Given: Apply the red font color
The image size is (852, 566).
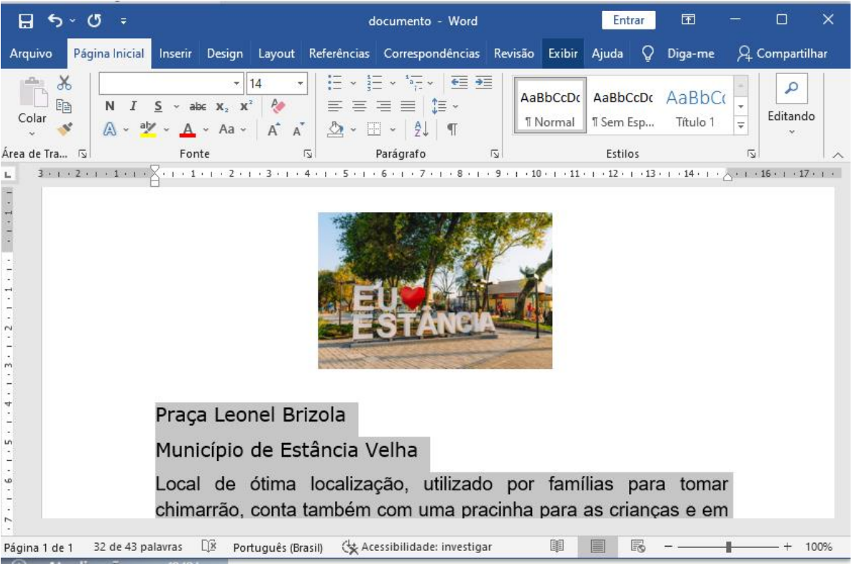Looking at the screenshot, I should [188, 129].
